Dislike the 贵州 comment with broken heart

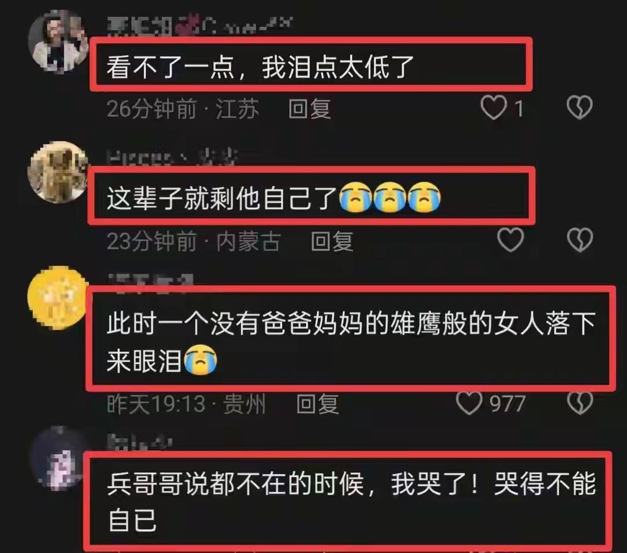(x=579, y=403)
